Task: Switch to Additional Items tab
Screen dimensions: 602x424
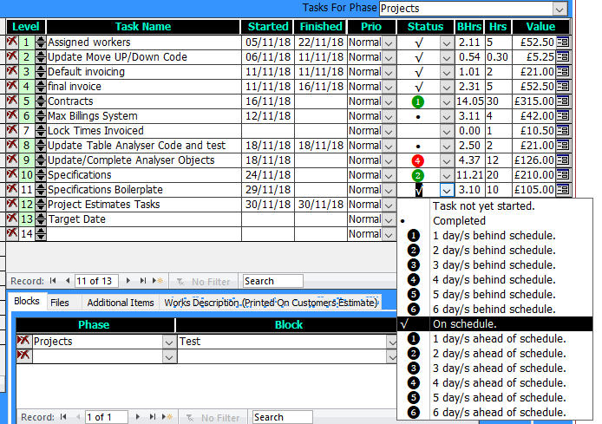Action: pos(121,303)
